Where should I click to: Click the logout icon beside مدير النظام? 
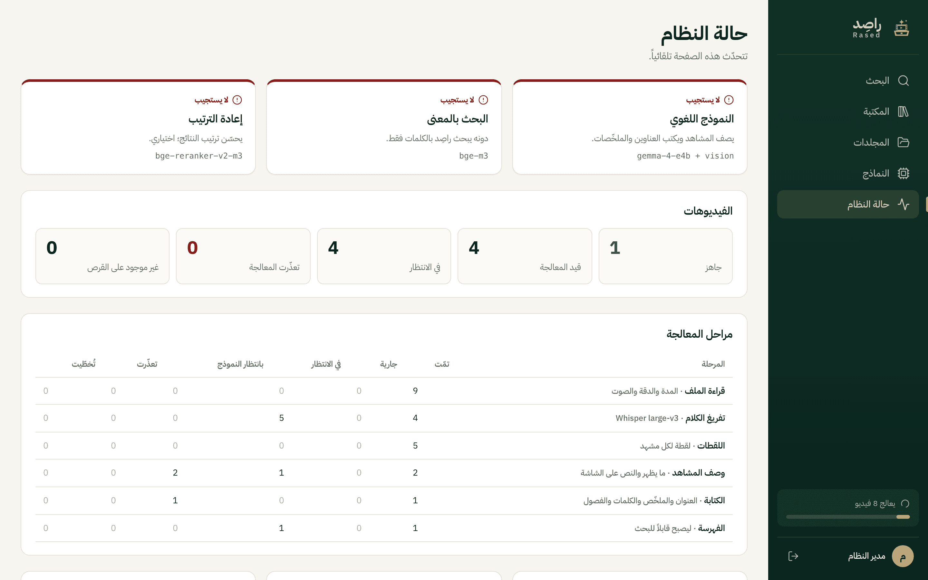pos(793,556)
